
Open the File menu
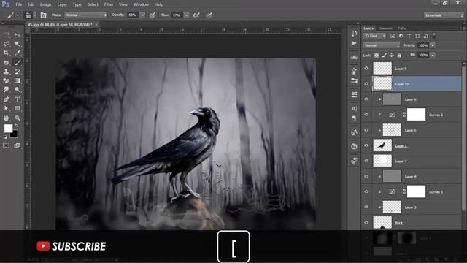19,4
